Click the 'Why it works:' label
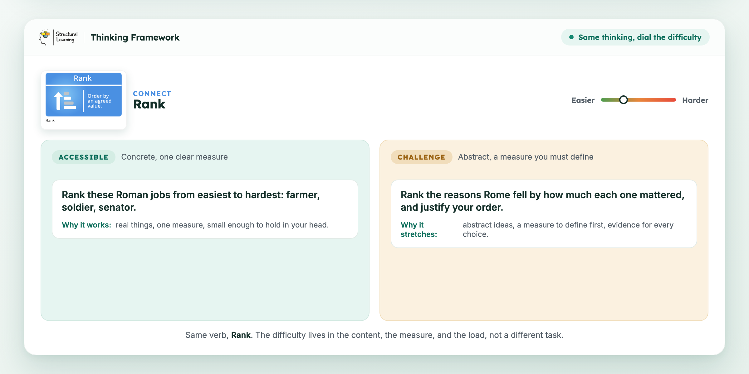749x374 pixels. (x=86, y=225)
